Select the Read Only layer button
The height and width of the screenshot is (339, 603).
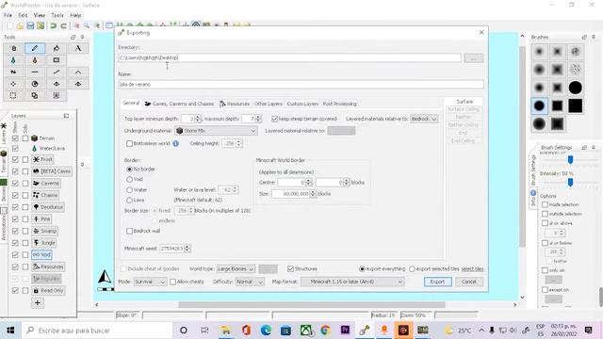48,291
